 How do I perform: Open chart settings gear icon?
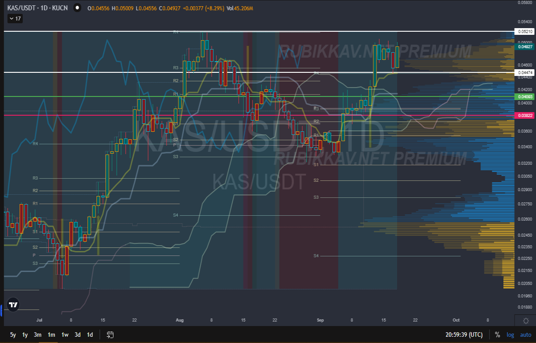tap(526, 321)
